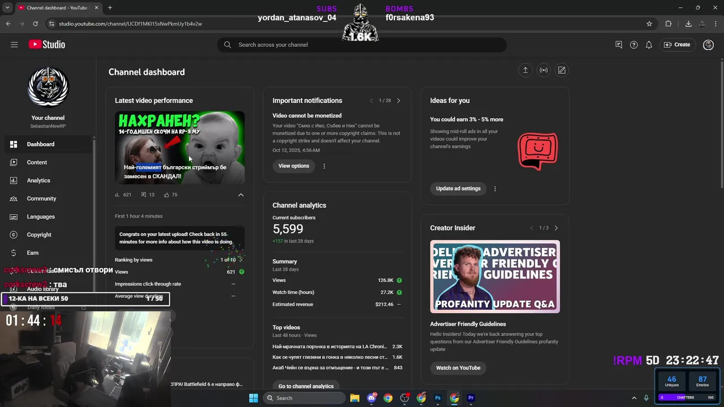Click the current subscribers count 5,599

288,229
